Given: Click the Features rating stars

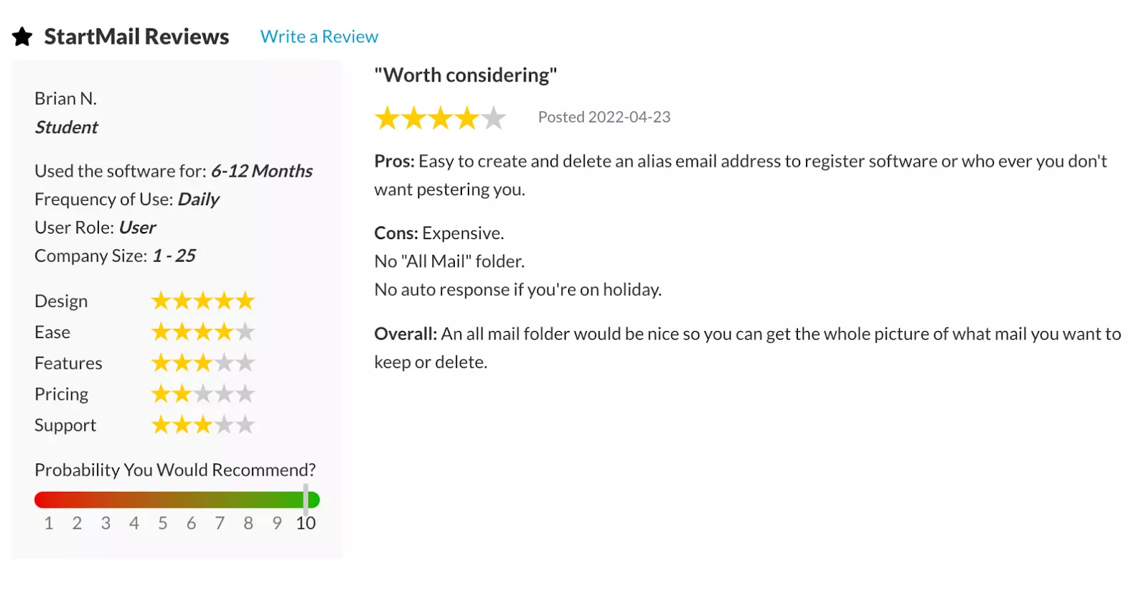Looking at the screenshot, I should click(x=203, y=363).
